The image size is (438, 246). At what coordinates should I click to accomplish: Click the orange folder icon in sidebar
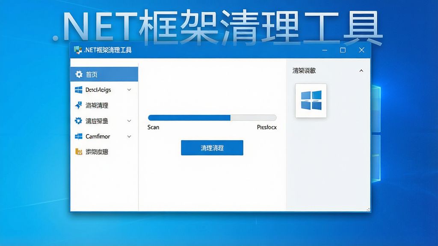click(79, 152)
